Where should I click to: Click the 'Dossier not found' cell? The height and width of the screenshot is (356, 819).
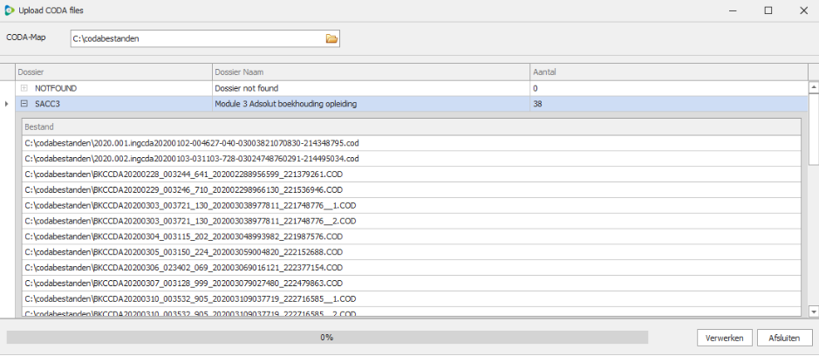click(372, 88)
